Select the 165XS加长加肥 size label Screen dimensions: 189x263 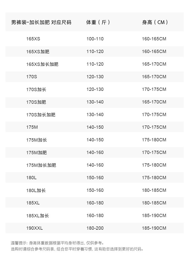click(42, 64)
